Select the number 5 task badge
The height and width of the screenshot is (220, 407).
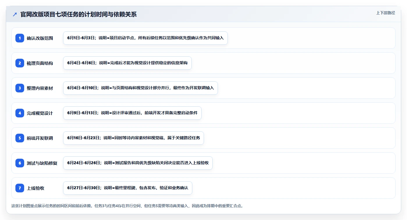20,138
